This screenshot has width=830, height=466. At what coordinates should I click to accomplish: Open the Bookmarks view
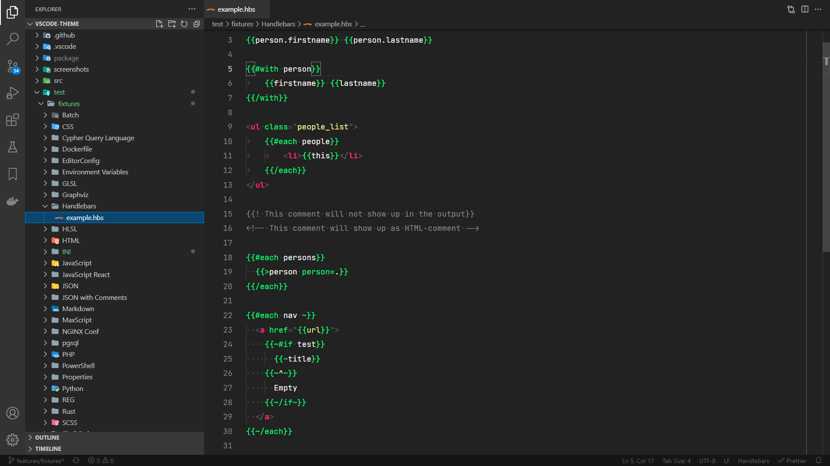[x=13, y=174]
